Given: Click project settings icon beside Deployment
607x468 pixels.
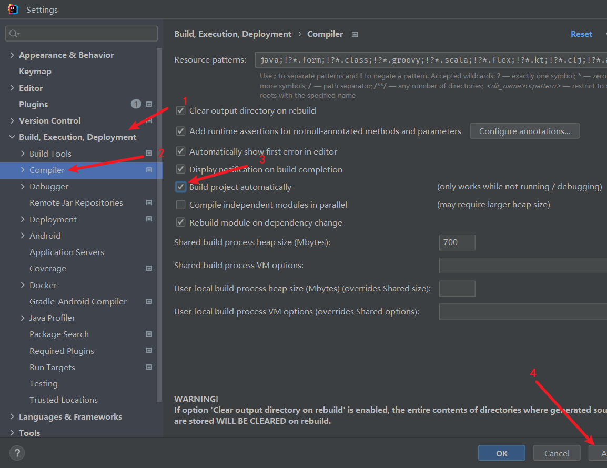Looking at the screenshot, I should coord(149,219).
